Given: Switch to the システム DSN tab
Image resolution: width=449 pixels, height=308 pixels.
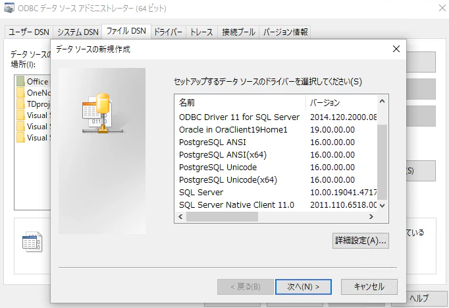Looking at the screenshot, I should click(x=78, y=32).
